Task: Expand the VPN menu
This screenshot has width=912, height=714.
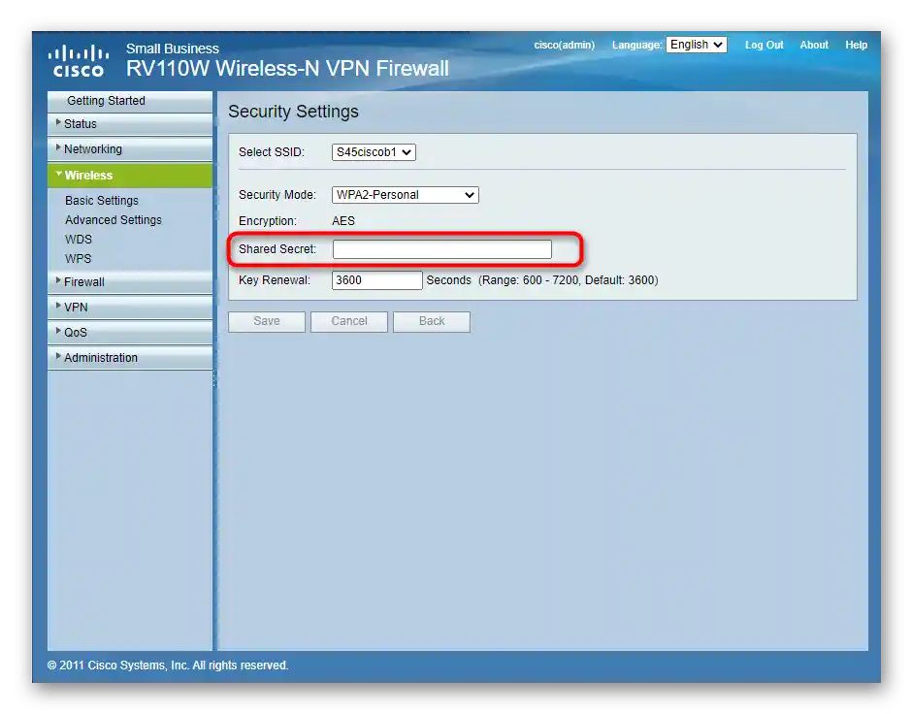Action: click(x=130, y=307)
